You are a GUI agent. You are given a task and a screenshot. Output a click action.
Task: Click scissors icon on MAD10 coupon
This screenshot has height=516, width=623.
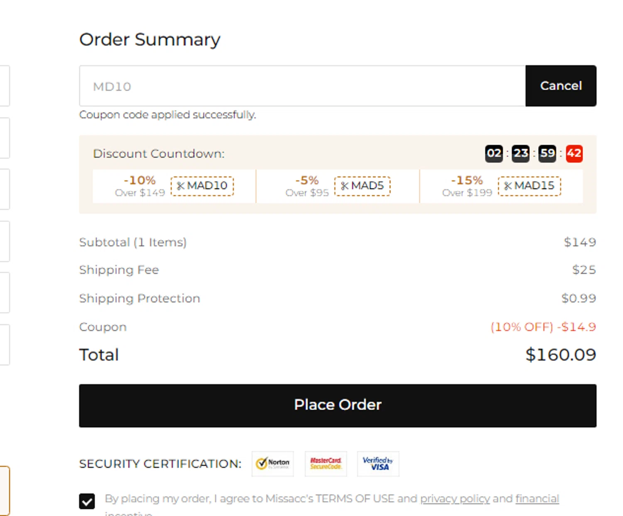(181, 186)
